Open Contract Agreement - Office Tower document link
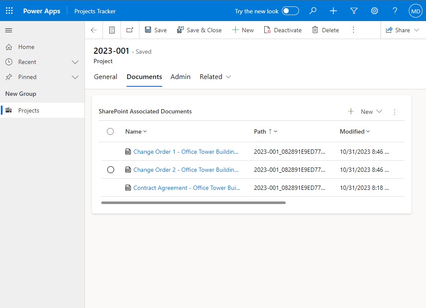The width and height of the screenshot is (426, 308). [187, 188]
